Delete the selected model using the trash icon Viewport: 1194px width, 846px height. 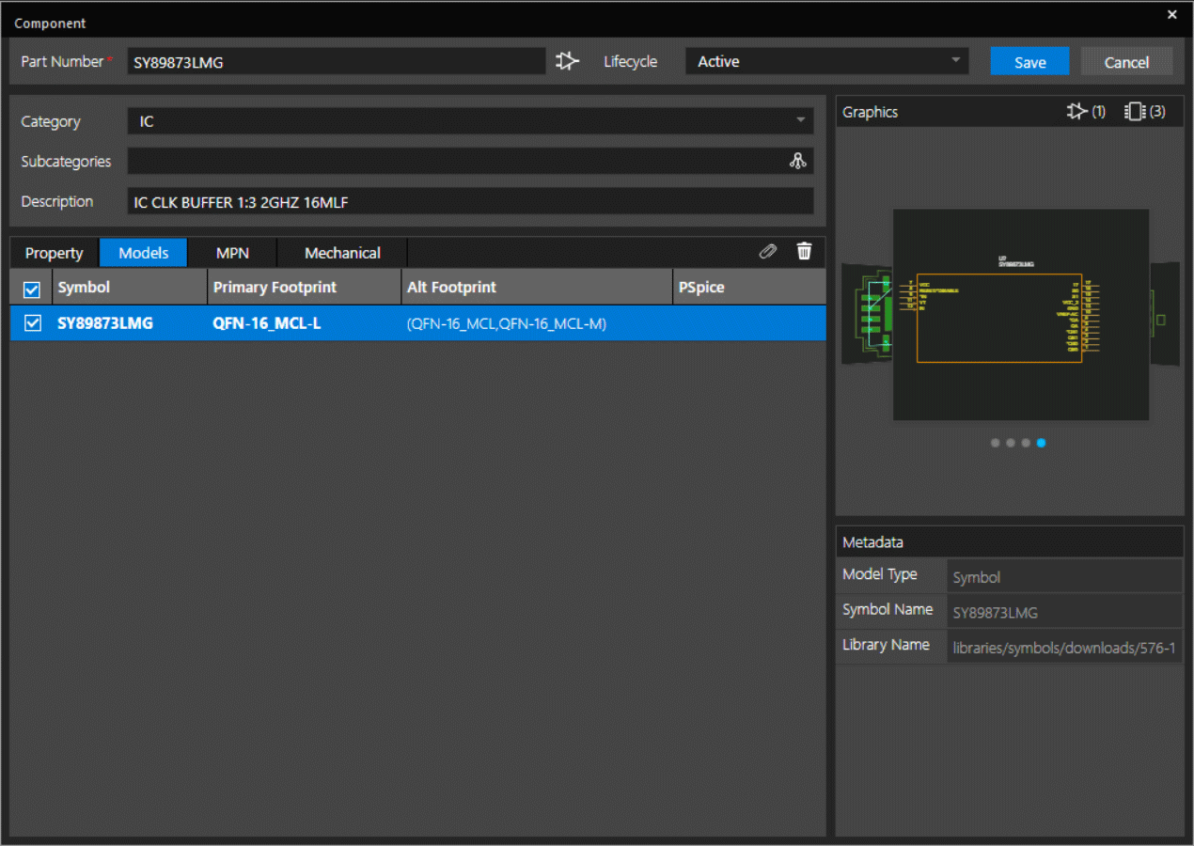(804, 251)
